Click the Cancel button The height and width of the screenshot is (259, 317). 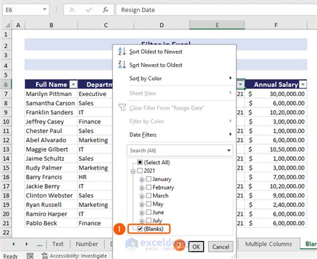(x=221, y=247)
